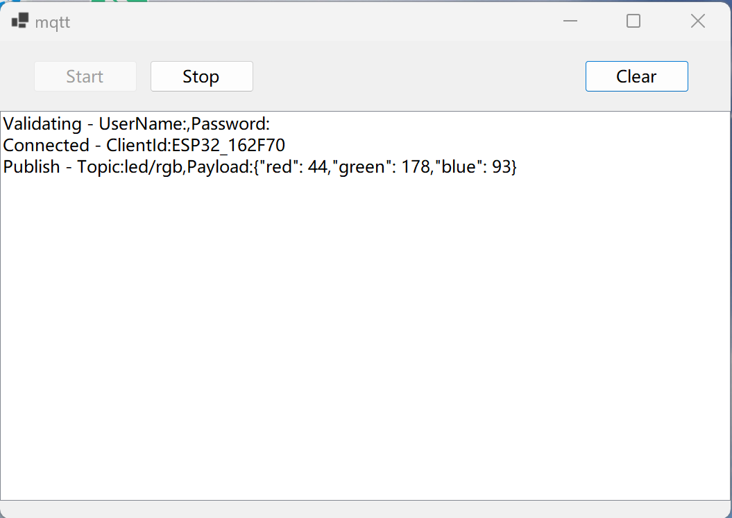Stop the MQTT server
The image size is (732, 518).
202,76
